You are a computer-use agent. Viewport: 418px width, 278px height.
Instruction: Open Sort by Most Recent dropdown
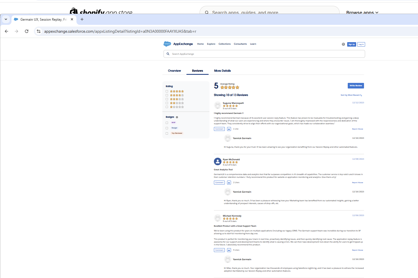tap(351, 95)
